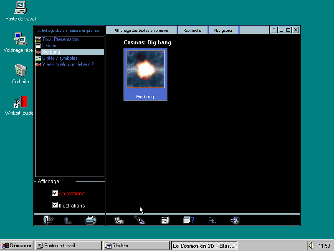Switch to Glasklar taskbar button
Screen dimensions: 334x251
pyautogui.click(x=137, y=246)
